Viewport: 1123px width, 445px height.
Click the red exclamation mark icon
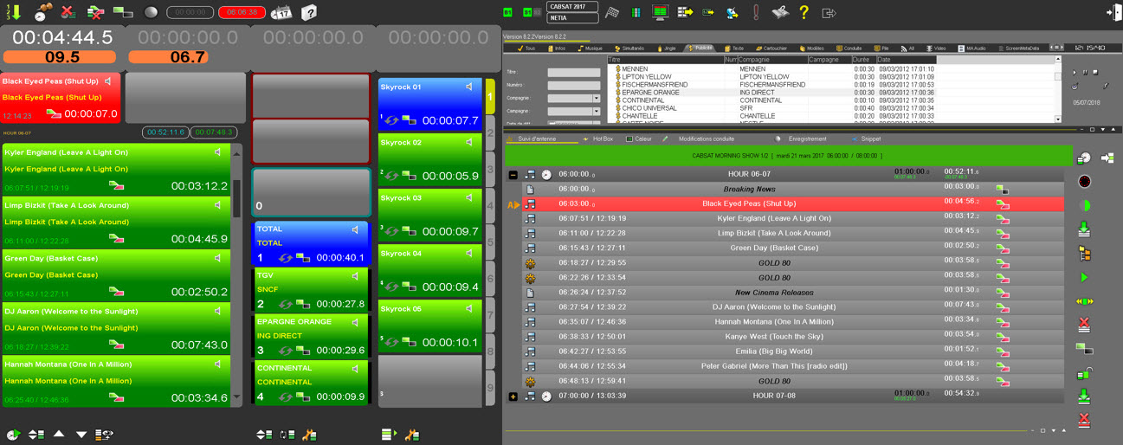point(756,12)
